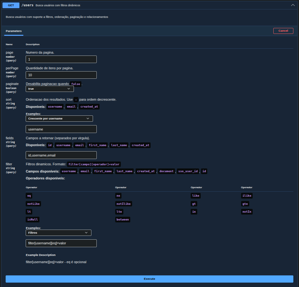Cancel the try-it-out mode
This screenshot has width=299, height=287.
pyautogui.click(x=283, y=31)
